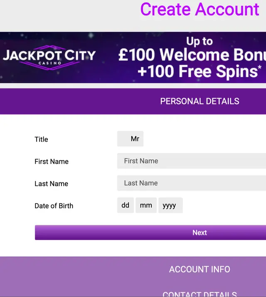The height and width of the screenshot is (297, 266).
Task: Focus the Last Name input box
Action: tap(191, 183)
